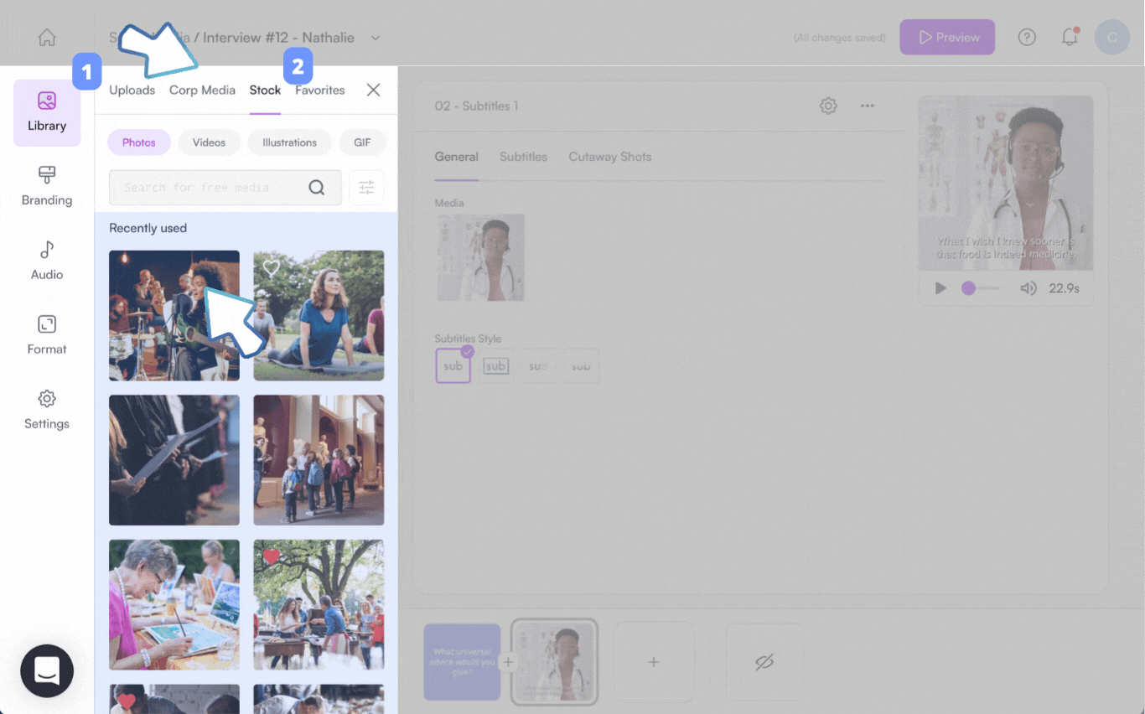Switch to the Corp Media tab
The image size is (1145, 714).
pyautogui.click(x=202, y=90)
